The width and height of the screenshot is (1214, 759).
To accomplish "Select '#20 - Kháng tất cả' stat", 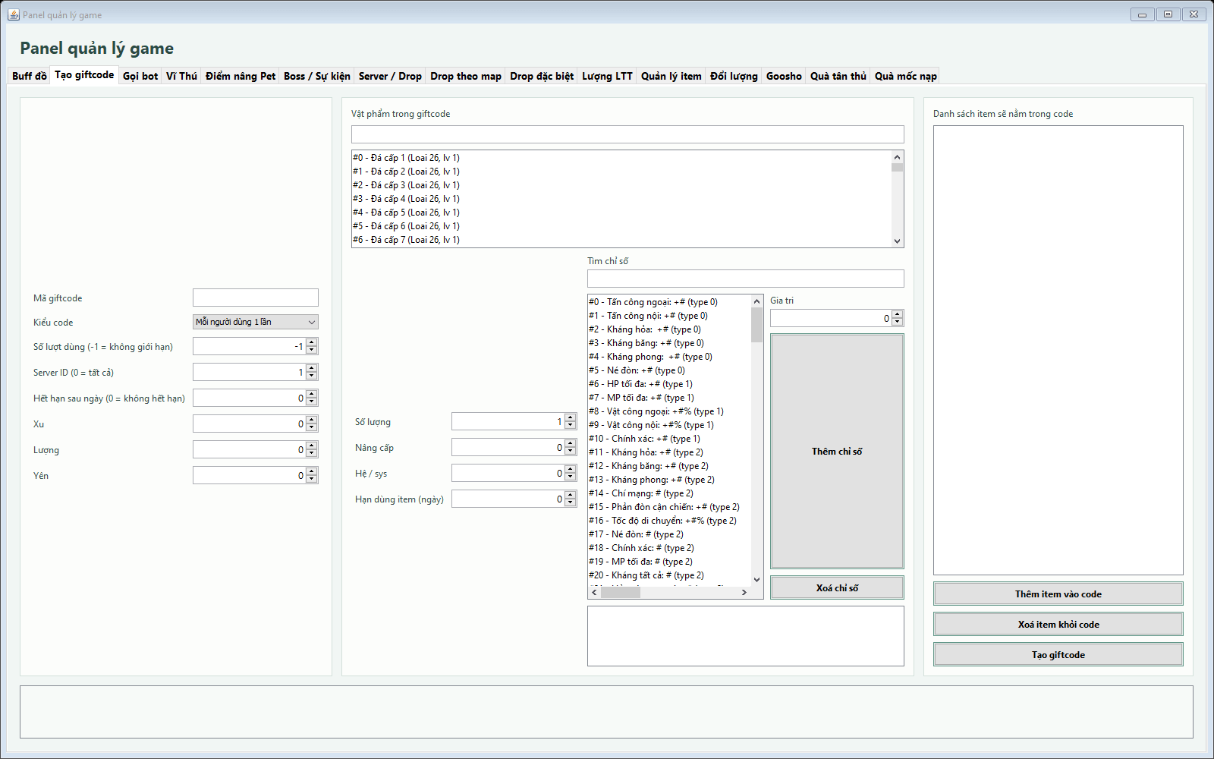I will (669, 575).
